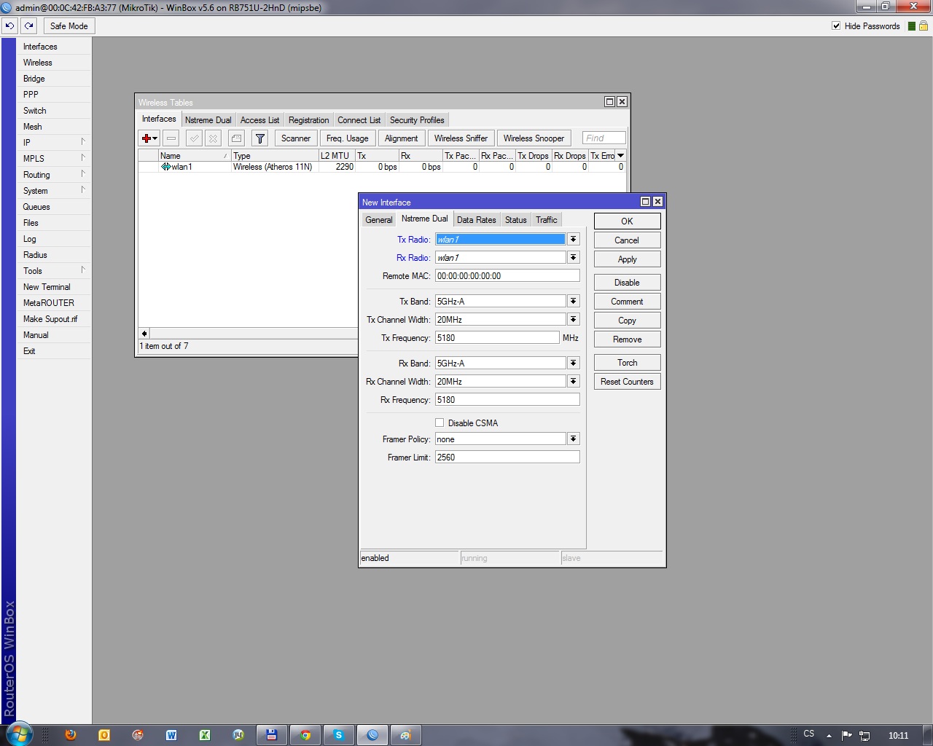Click the comment note icon in Wireless Tables

click(x=236, y=138)
